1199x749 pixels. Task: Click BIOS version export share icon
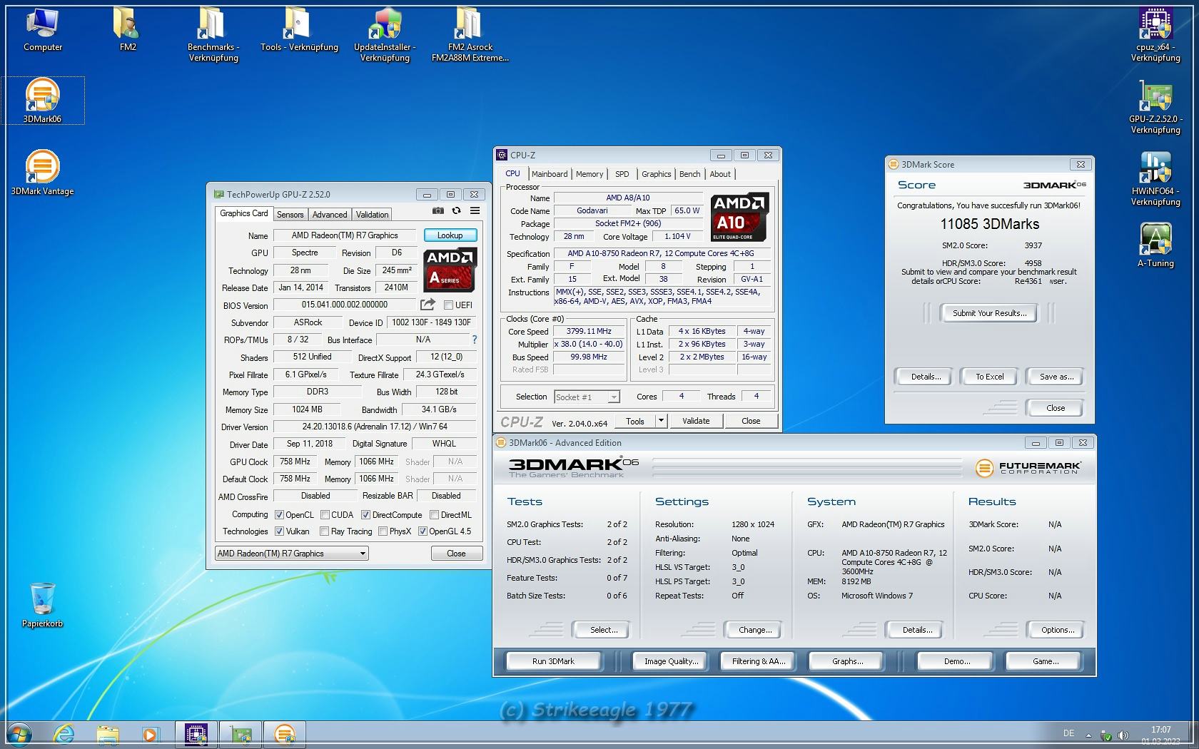pos(428,305)
